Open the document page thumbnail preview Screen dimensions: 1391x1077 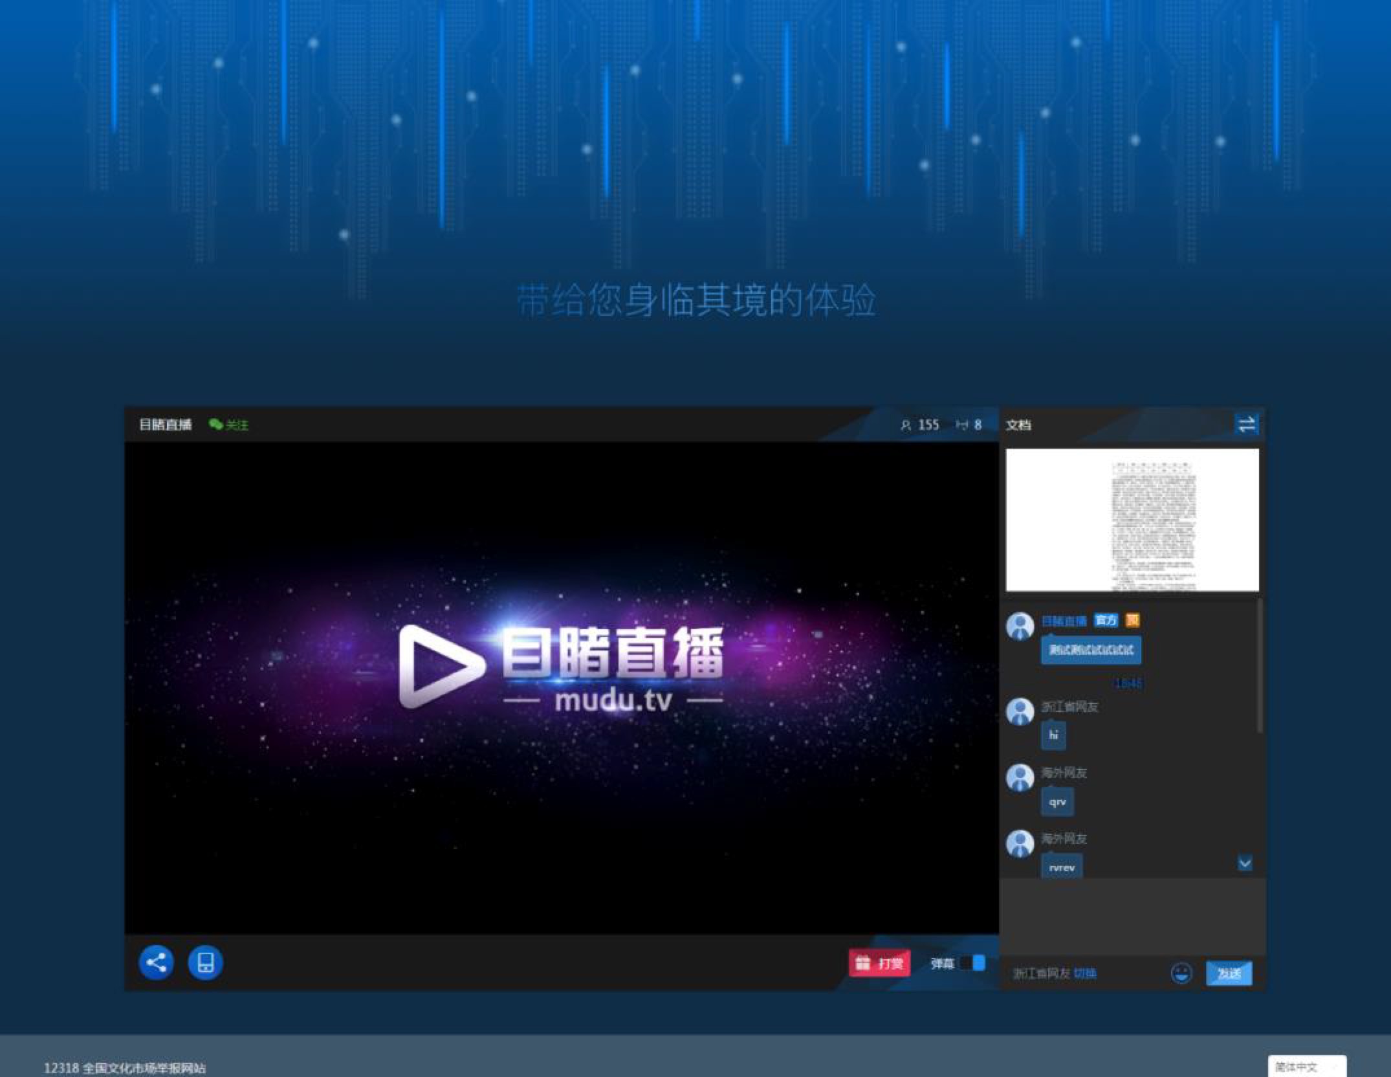(1132, 520)
